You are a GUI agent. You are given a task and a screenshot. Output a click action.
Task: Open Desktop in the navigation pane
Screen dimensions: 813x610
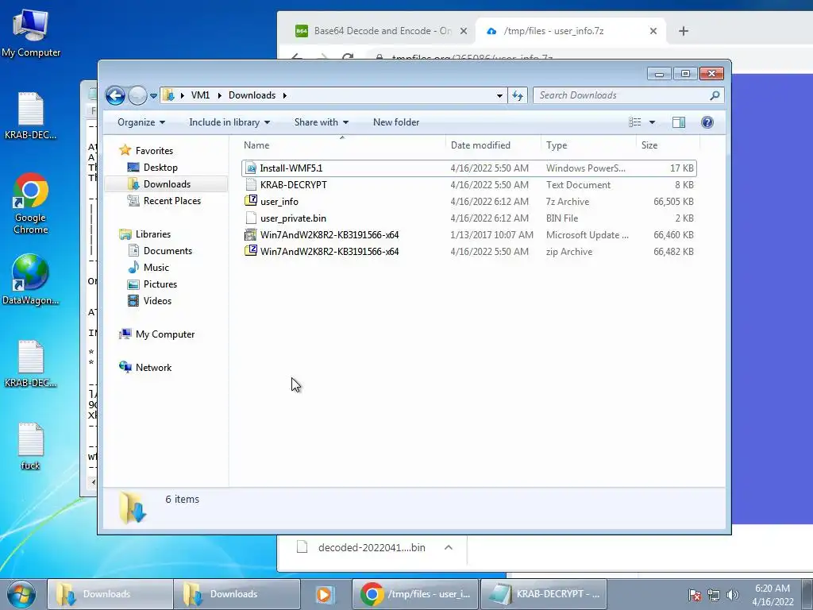coord(160,167)
